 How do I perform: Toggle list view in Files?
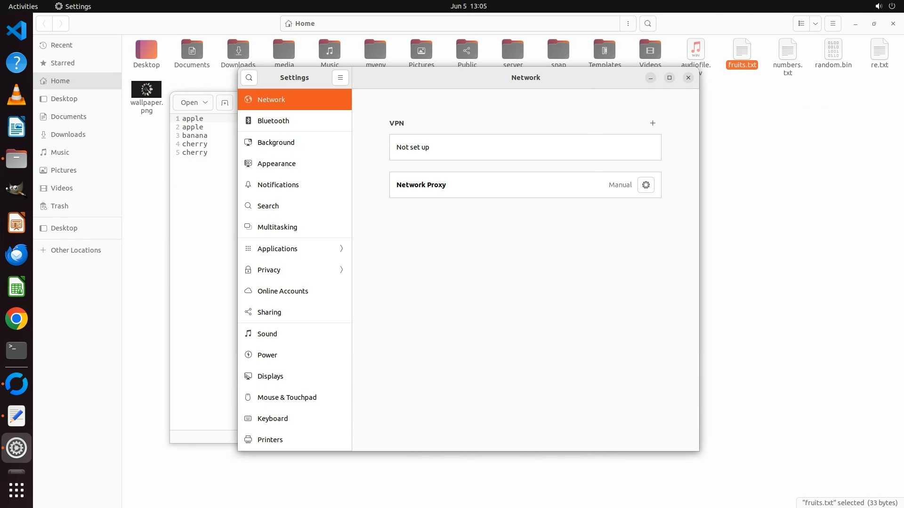click(x=801, y=24)
